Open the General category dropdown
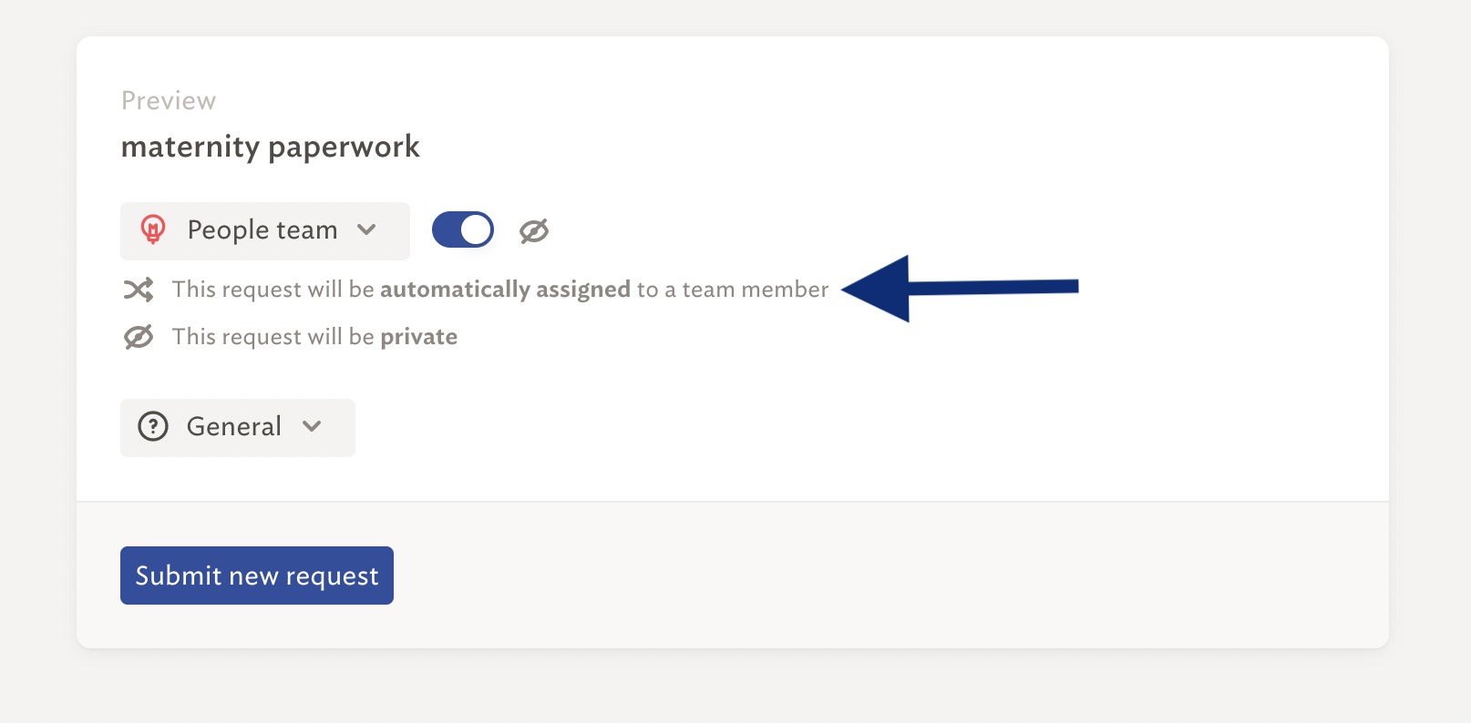Image resolution: width=1471 pixels, height=723 pixels. point(238,427)
